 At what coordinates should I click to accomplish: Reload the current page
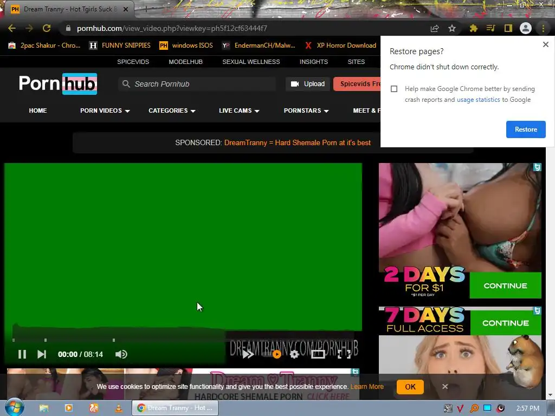[47, 28]
